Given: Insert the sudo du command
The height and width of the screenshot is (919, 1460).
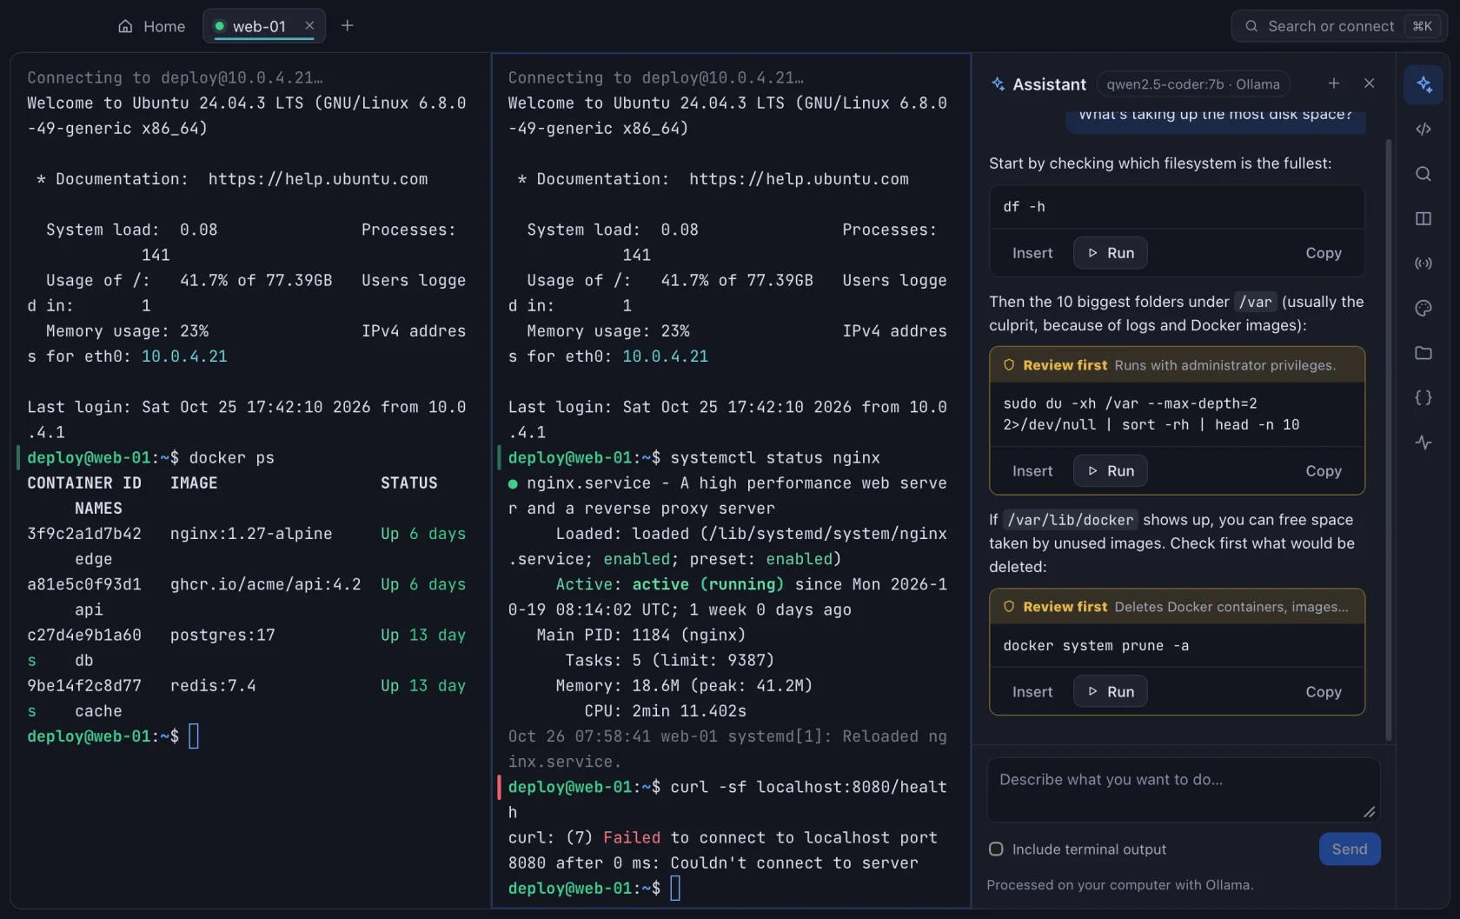Looking at the screenshot, I should click(1032, 471).
